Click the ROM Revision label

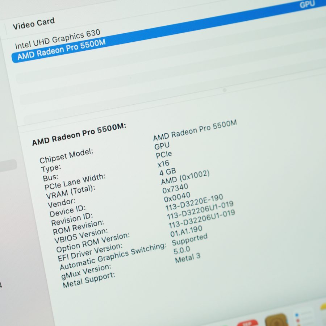coord(78,227)
